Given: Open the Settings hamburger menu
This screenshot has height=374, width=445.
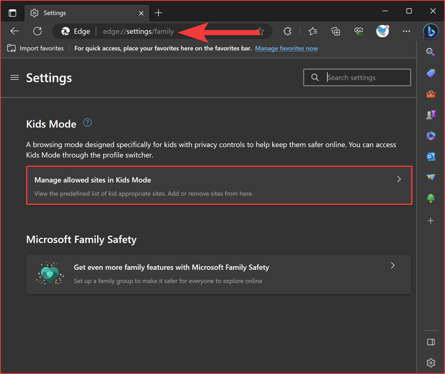Looking at the screenshot, I should point(15,77).
